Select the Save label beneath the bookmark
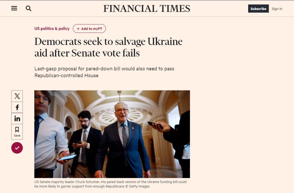Image resolution: width=294 pixels, height=193 pixels. tap(17, 135)
